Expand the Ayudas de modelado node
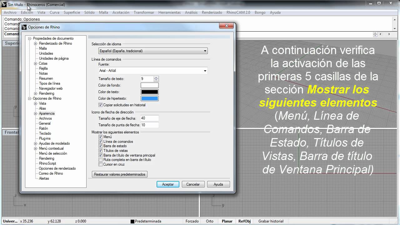The height and width of the screenshot is (225, 400). pos(36,143)
